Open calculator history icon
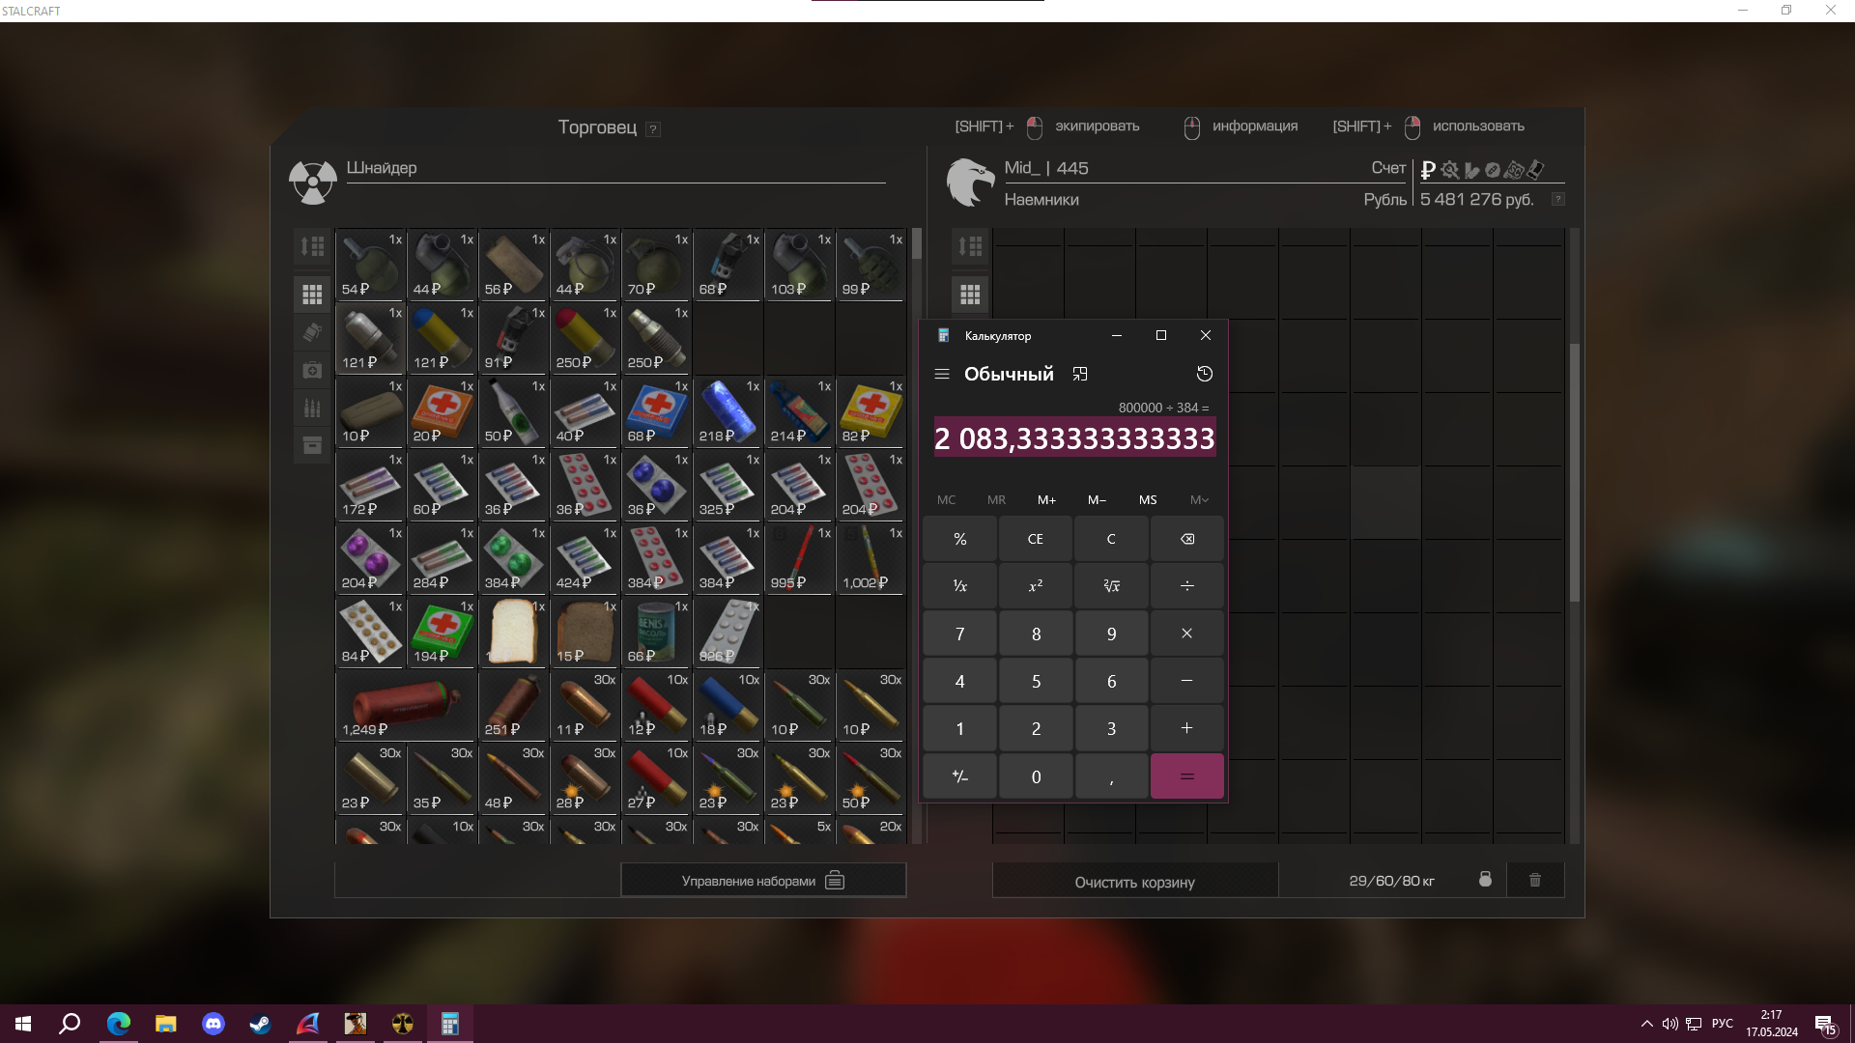Viewport: 1855px width, 1043px height. point(1204,374)
